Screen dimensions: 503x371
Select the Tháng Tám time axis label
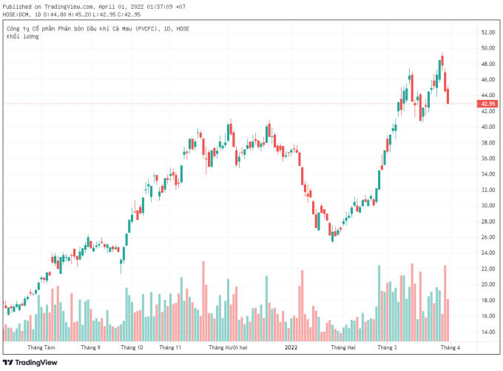pyautogui.click(x=41, y=347)
